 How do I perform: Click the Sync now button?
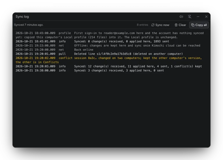160,25
